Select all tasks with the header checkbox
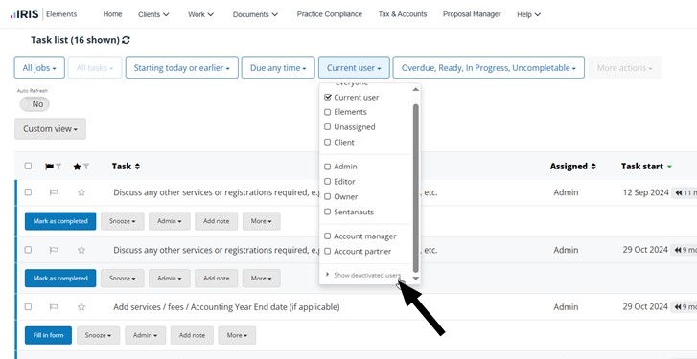Viewport: 697px width, 359px height. (x=28, y=166)
